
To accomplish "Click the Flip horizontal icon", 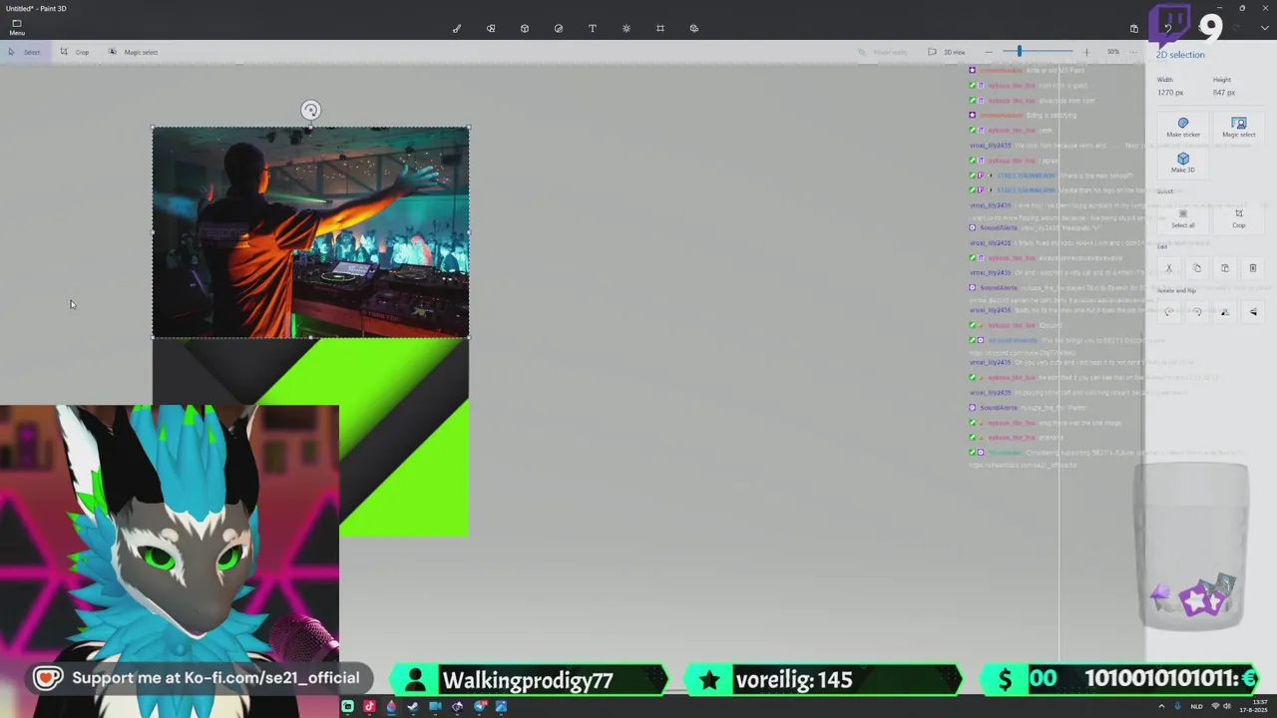I will 1225,312.
